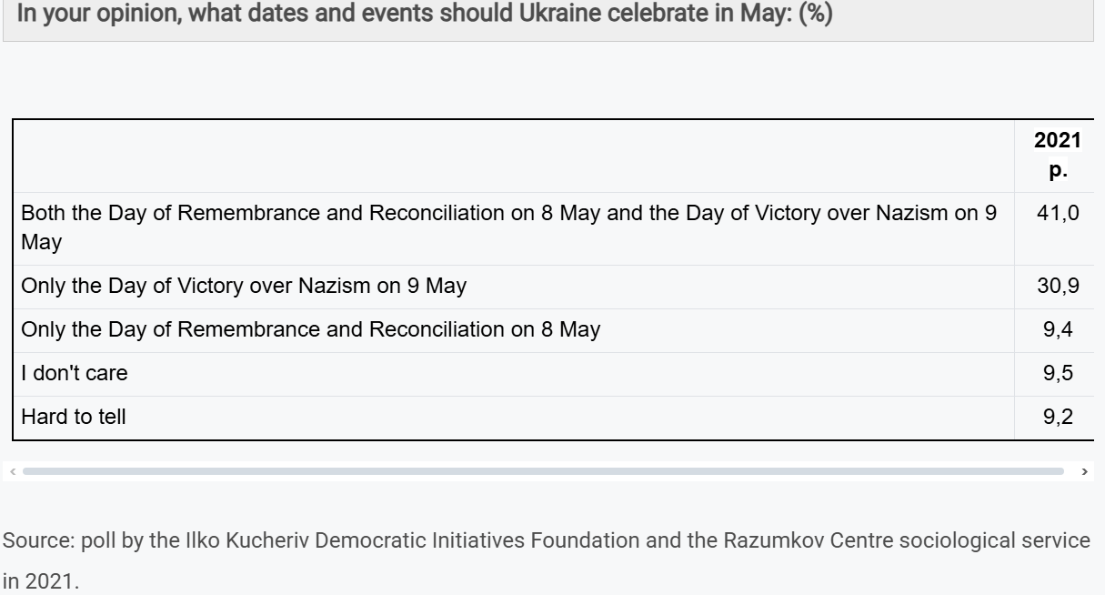Click the 9,2 percentage cell

pyautogui.click(x=1058, y=417)
